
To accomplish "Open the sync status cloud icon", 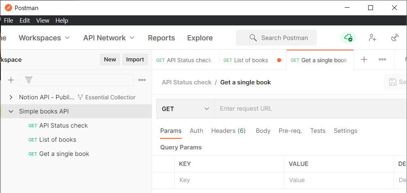I will click(x=348, y=38).
